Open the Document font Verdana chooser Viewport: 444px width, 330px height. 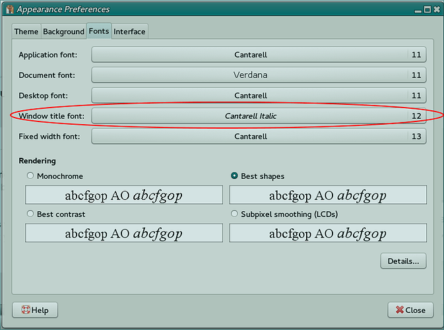tap(259, 75)
